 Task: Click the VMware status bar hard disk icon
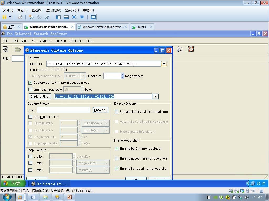point(231,191)
